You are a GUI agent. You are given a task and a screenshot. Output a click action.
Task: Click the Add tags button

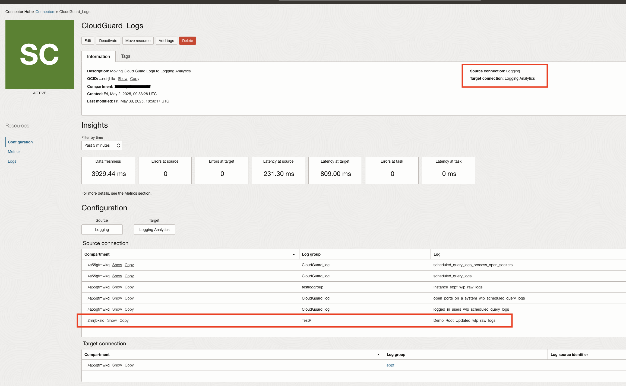(x=166, y=41)
